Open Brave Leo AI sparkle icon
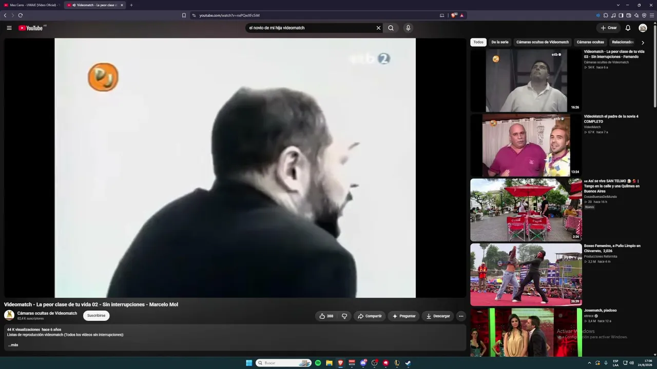 (636, 15)
